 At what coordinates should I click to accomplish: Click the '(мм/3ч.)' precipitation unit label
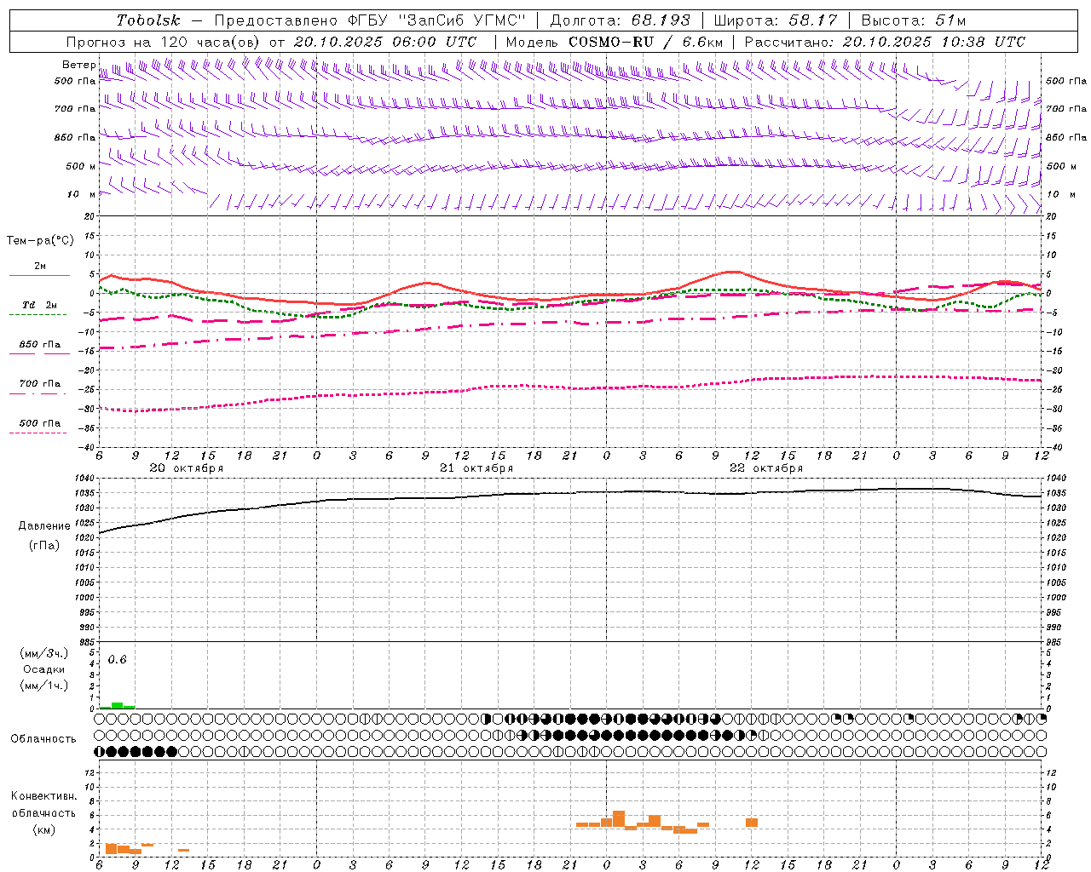(x=44, y=653)
